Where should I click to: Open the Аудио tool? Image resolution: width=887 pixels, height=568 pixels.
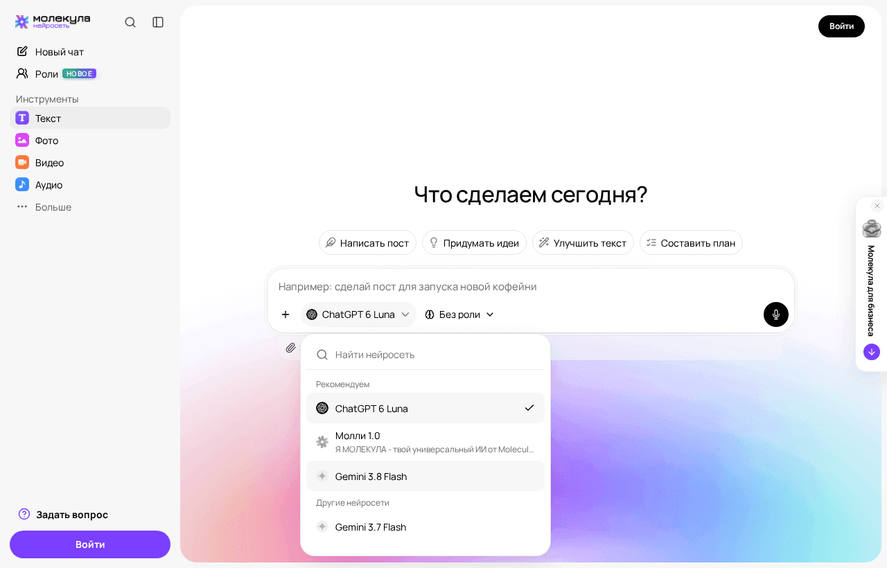pyautogui.click(x=90, y=184)
